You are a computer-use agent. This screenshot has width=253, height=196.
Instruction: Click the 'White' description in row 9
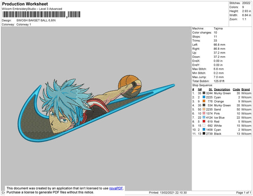tap(218, 125)
